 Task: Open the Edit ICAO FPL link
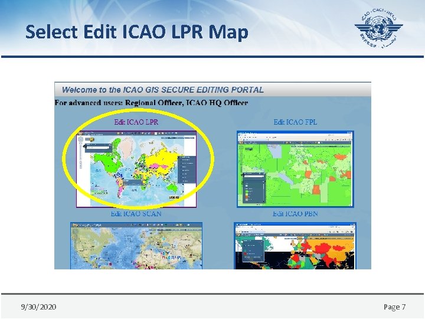295,122
